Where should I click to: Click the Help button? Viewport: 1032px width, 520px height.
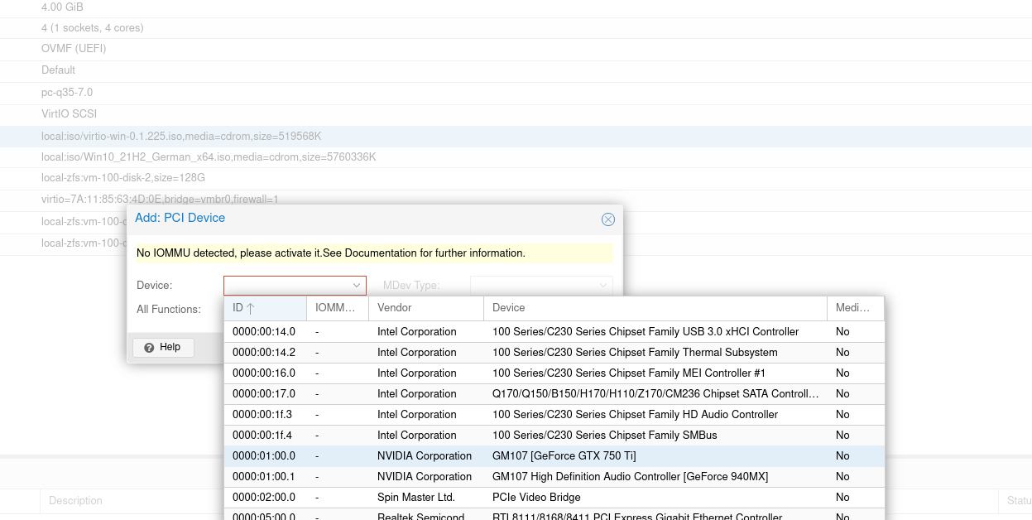(163, 348)
